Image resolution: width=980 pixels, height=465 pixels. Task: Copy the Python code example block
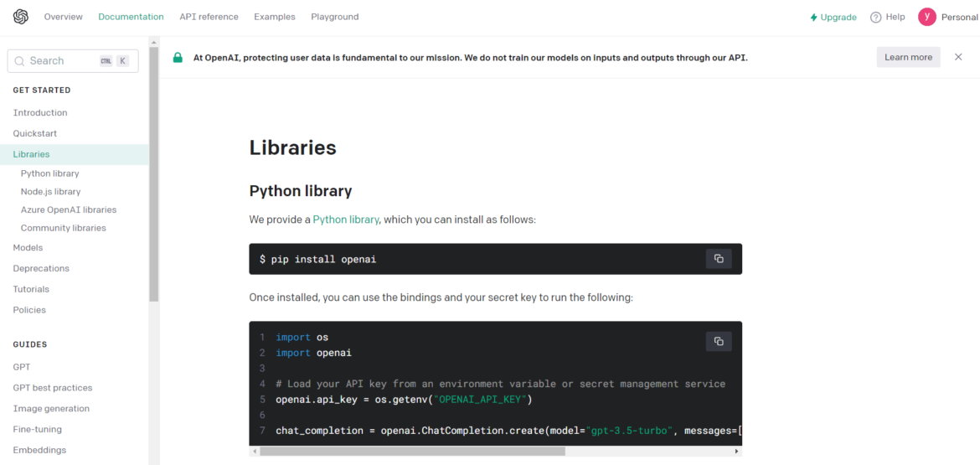[x=719, y=341]
